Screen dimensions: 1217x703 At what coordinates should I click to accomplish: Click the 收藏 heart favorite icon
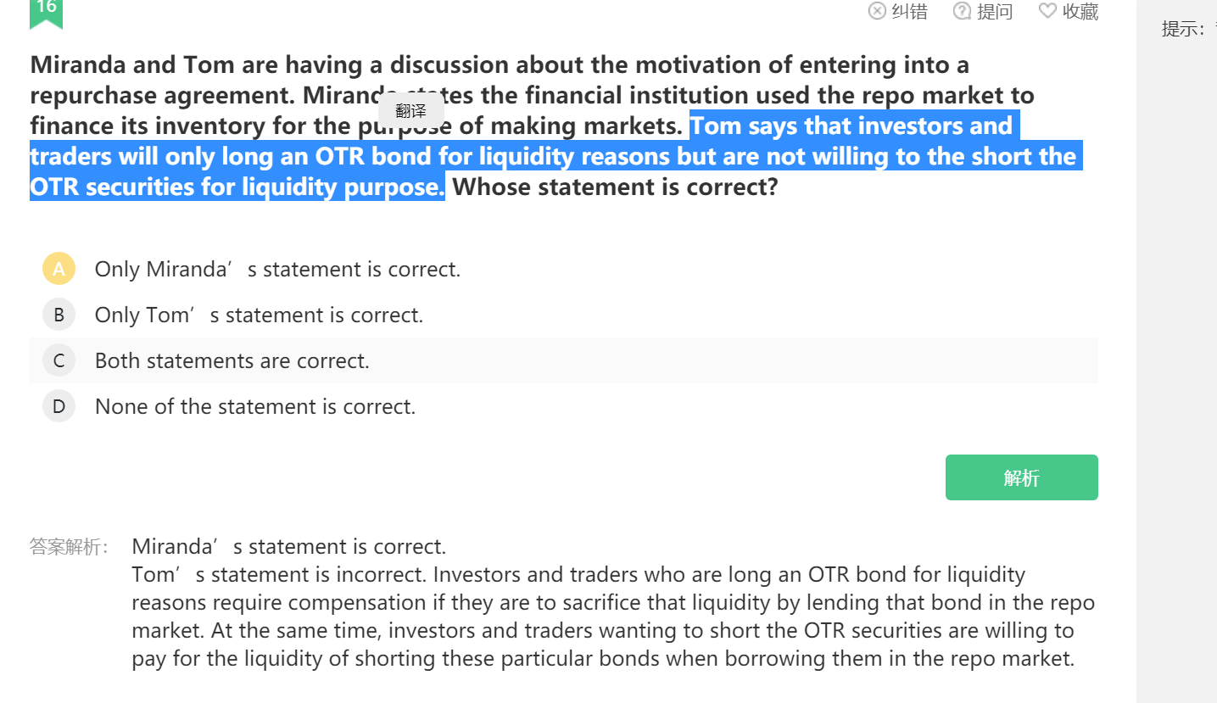pos(1048,11)
